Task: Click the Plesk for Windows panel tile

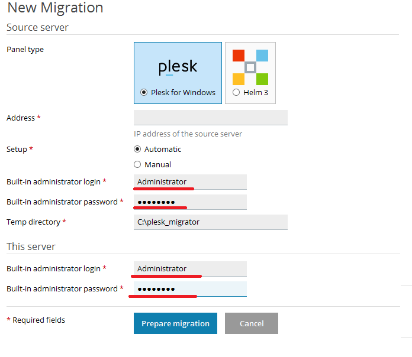Action: [178, 73]
